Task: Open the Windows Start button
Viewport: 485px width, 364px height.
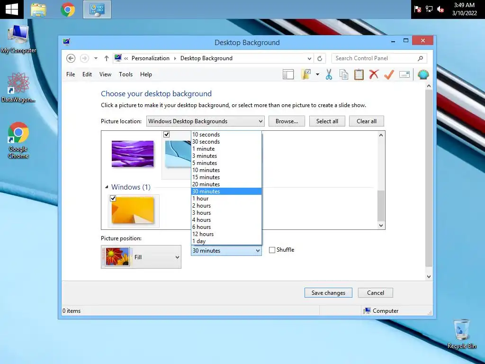Action: 11,9
